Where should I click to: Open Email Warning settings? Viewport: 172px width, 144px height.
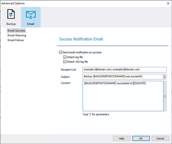click(17, 35)
